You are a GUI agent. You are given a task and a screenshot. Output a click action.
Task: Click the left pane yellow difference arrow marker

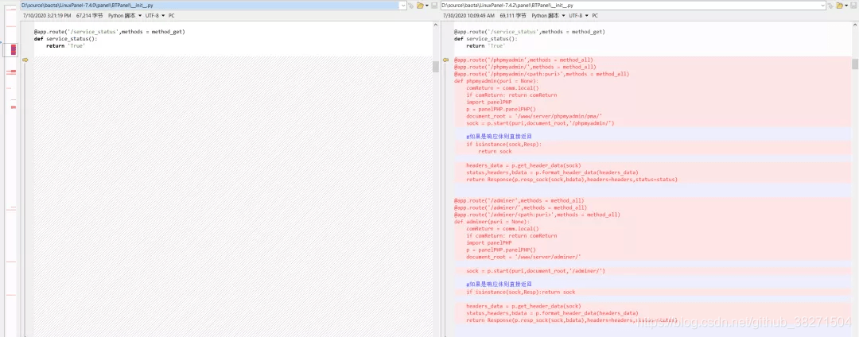tap(25, 60)
